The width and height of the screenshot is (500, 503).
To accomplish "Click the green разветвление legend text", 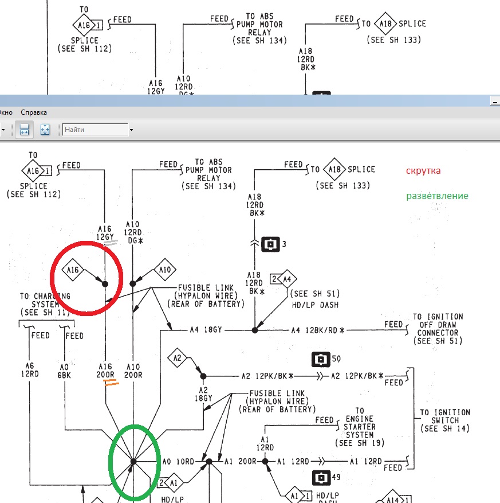I will (437, 196).
